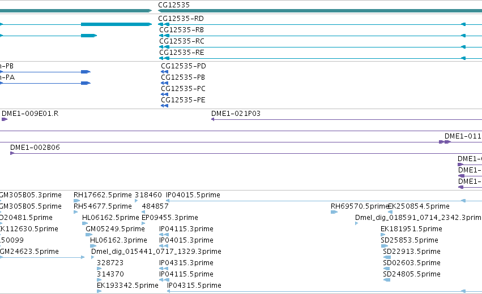Select the CG12535-PD protein feature
The height and width of the screenshot is (294, 482).
[x=164, y=72]
